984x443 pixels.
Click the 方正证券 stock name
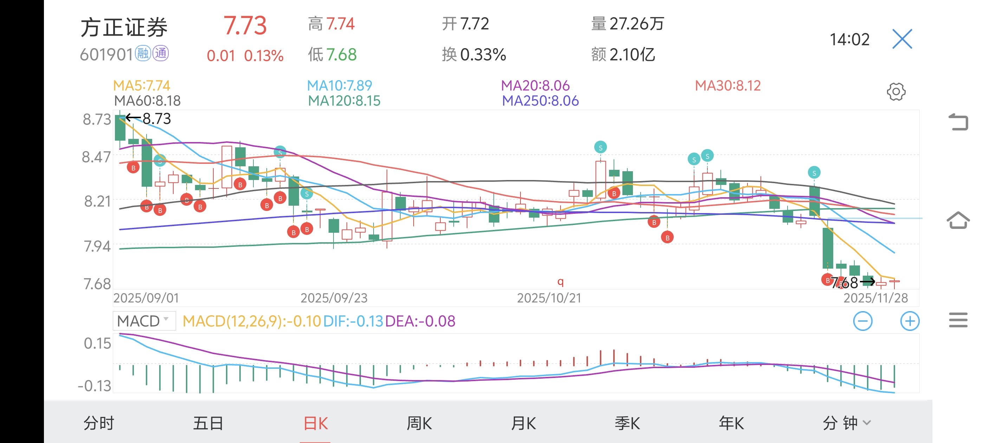124,27
